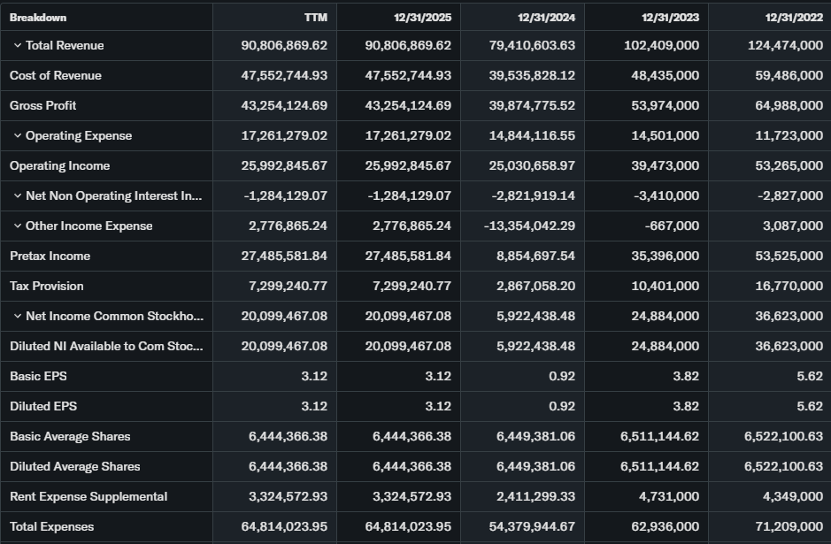Click the Gross Profit row label
Viewport: 831px width, 544px height.
tap(43, 106)
